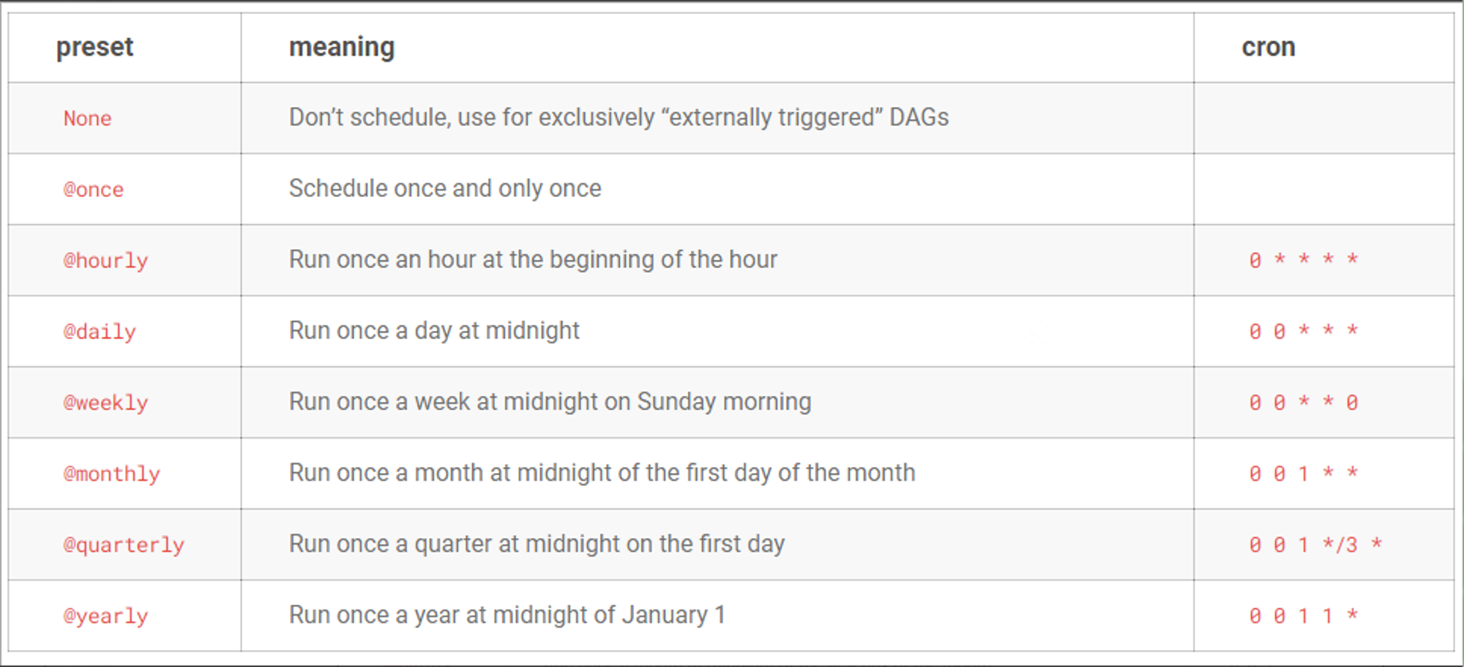Select the @weekly preset code

(x=105, y=402)
